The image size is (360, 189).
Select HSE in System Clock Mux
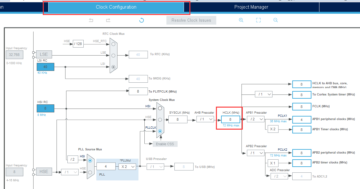point(160,120)
